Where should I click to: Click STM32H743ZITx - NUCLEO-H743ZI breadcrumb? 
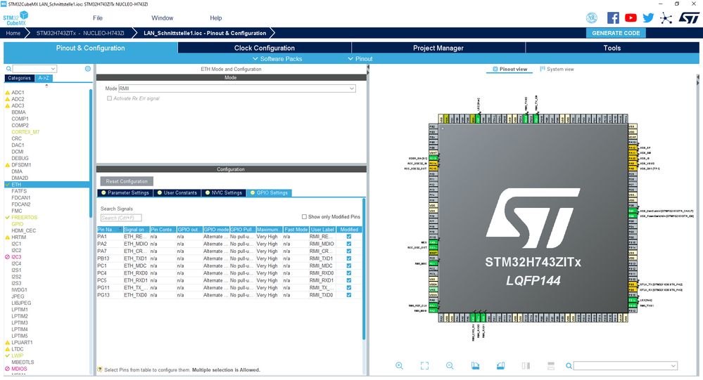point(80,33)
